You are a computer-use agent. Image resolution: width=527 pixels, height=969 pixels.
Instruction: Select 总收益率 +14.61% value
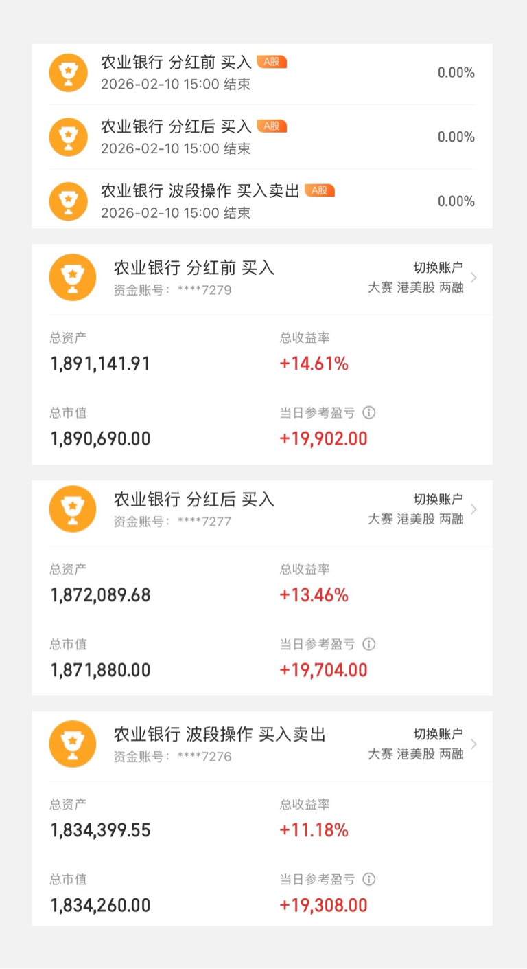click(x=314, y=364)
